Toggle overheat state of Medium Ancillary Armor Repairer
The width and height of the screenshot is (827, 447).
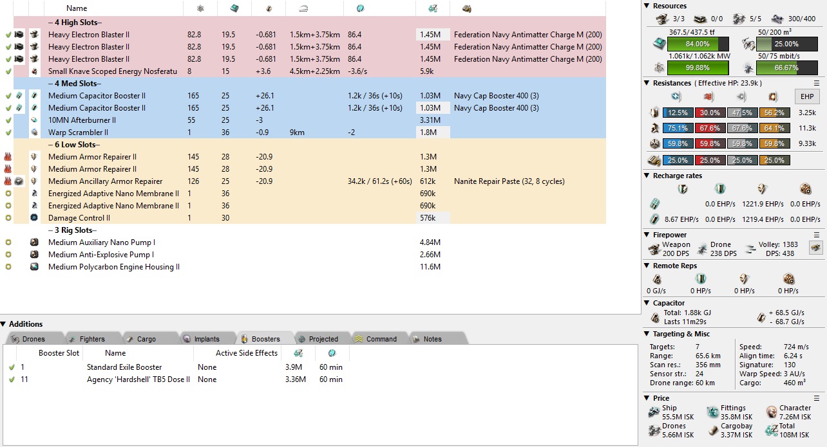[x=7, y=181]
